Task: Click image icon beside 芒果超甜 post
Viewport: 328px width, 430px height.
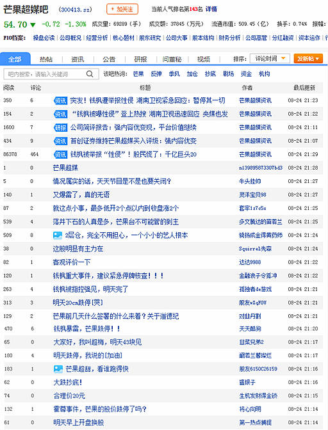Action: tap(58, 369)
